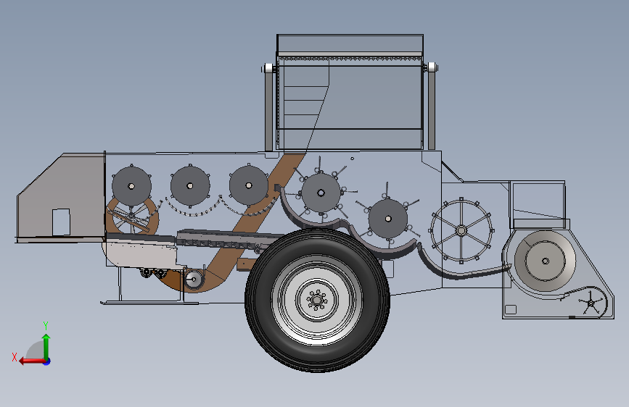The width and height of the screenshot is (629, 407).
Task: Select the large black rubber tire
Action: tap(317, 300)
